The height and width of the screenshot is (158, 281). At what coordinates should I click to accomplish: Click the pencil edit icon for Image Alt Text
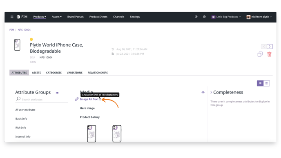pyautogui.click(x=76, y=99)
